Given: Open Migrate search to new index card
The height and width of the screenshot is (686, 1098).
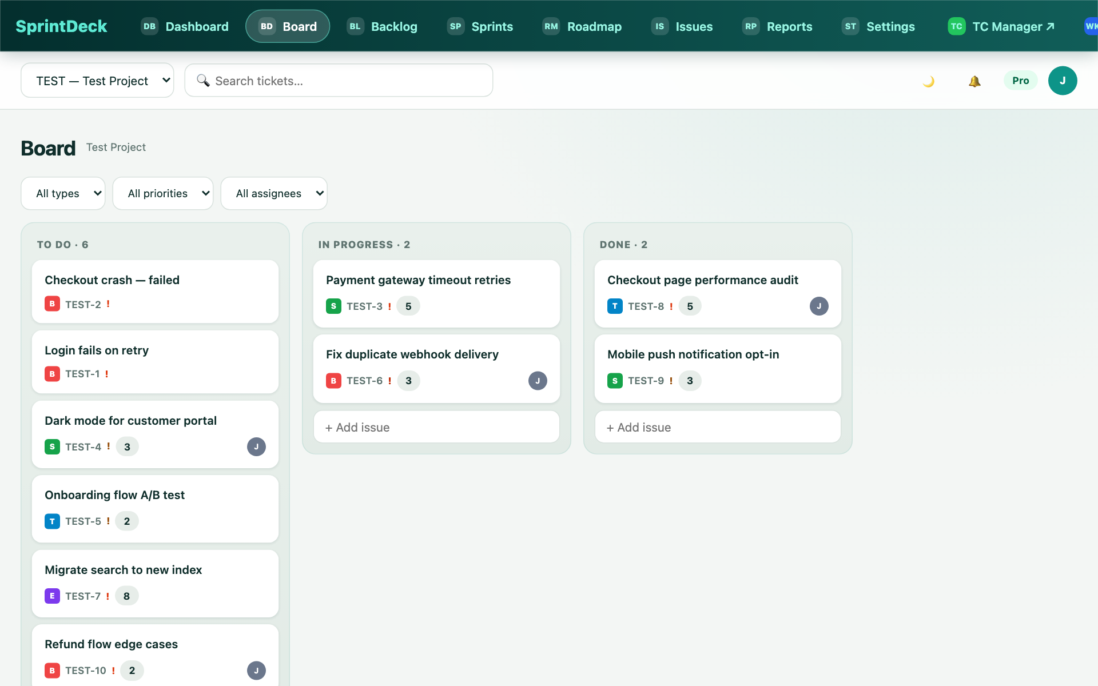Looking at the screenshot, I should tap(155, 584).
